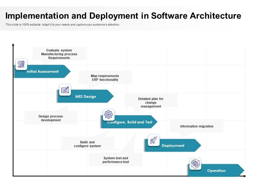
Task: Select the Deployment arrow banner
Action: coord(173,145)
